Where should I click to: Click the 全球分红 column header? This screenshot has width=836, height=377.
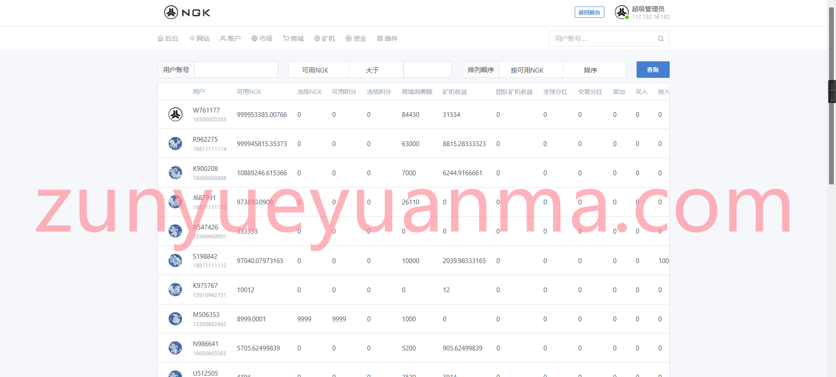pyautogui.click(x=555, y=92)
